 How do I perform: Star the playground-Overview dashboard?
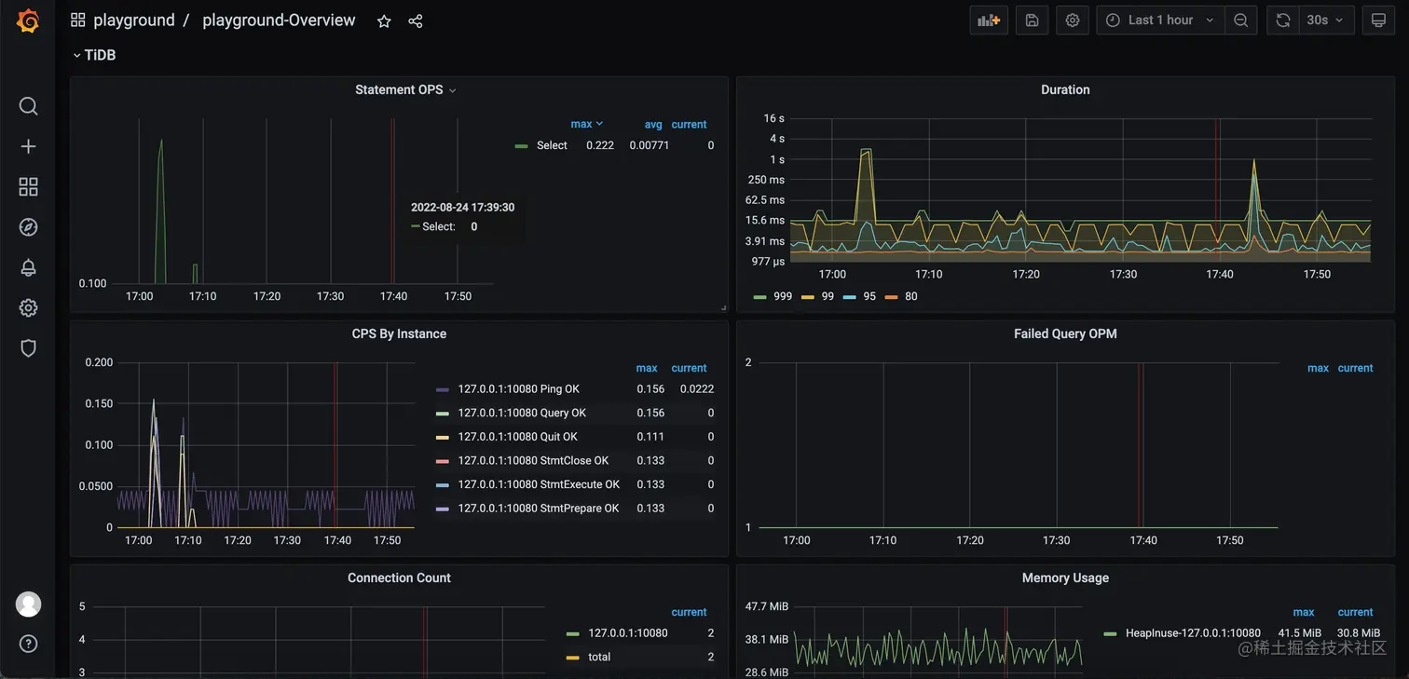(384, 20)
